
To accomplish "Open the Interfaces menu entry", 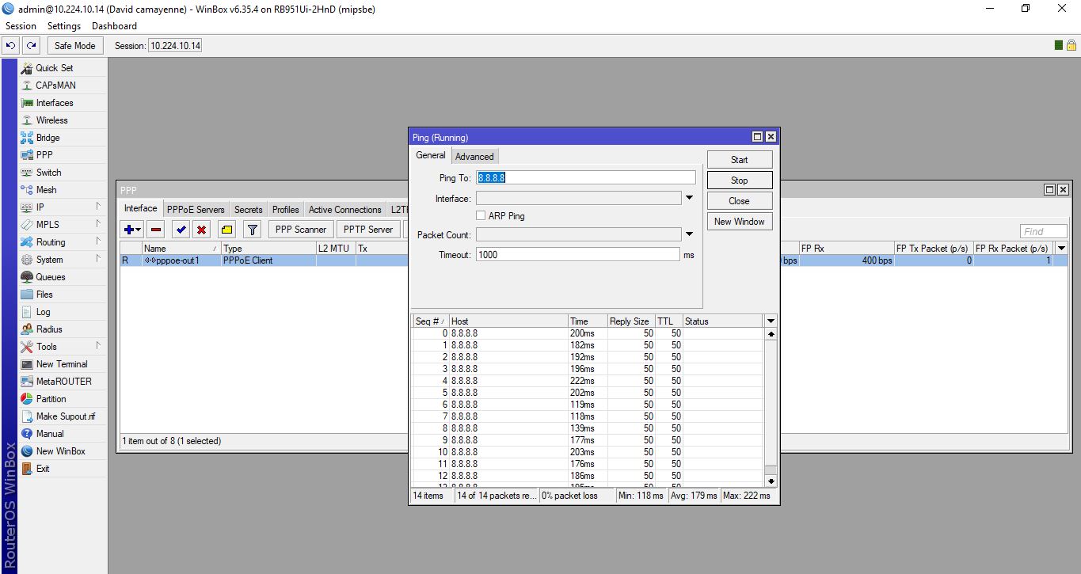I will (54, 103).
